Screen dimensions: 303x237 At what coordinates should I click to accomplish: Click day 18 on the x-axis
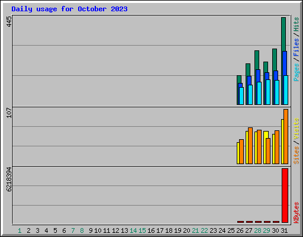pyautogui.click(x=169, y=230)
